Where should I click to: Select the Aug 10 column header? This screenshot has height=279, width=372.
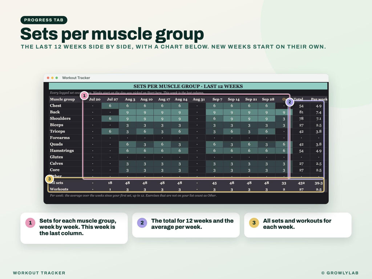pos(146,99)
